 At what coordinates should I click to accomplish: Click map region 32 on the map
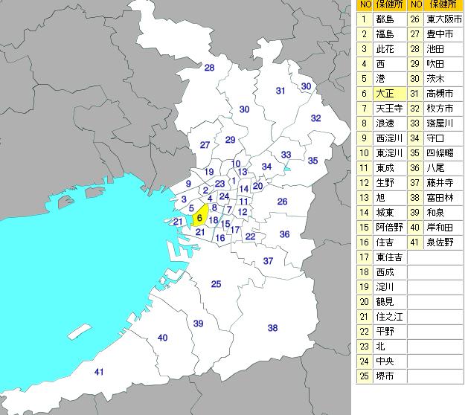coord(315,118)
